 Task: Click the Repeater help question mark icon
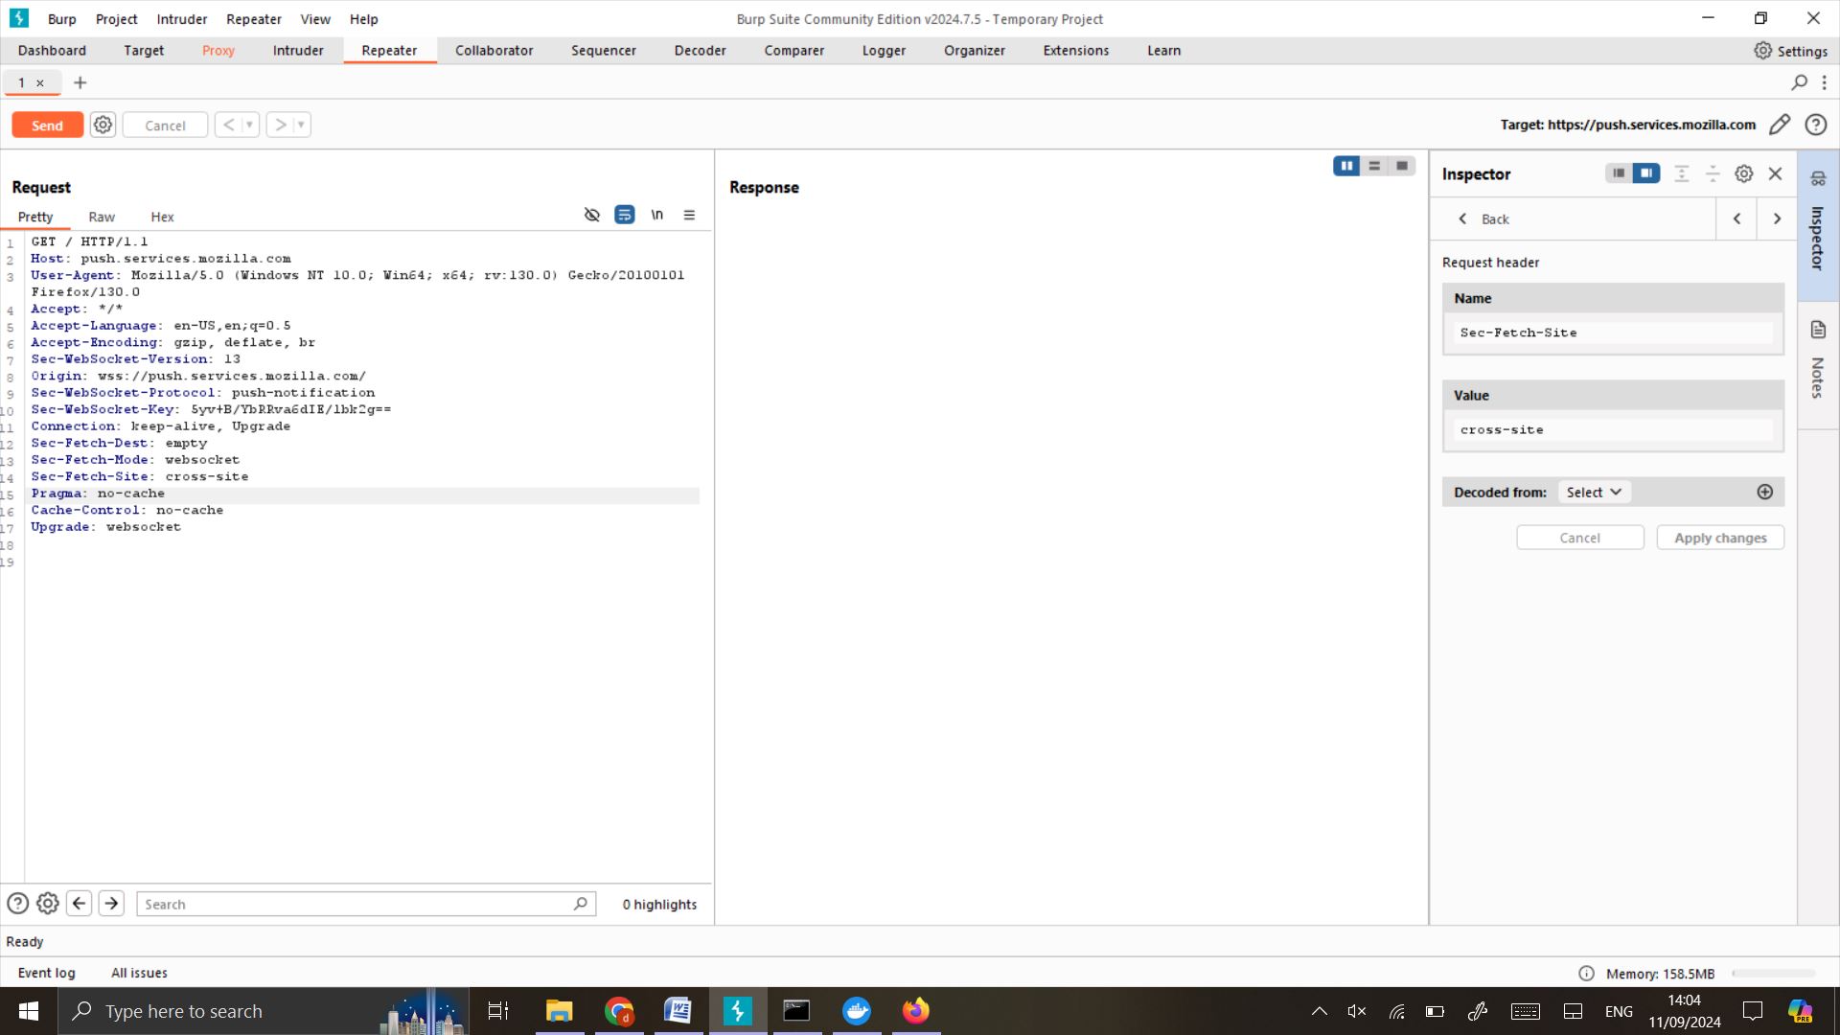tap(1818, 125)
